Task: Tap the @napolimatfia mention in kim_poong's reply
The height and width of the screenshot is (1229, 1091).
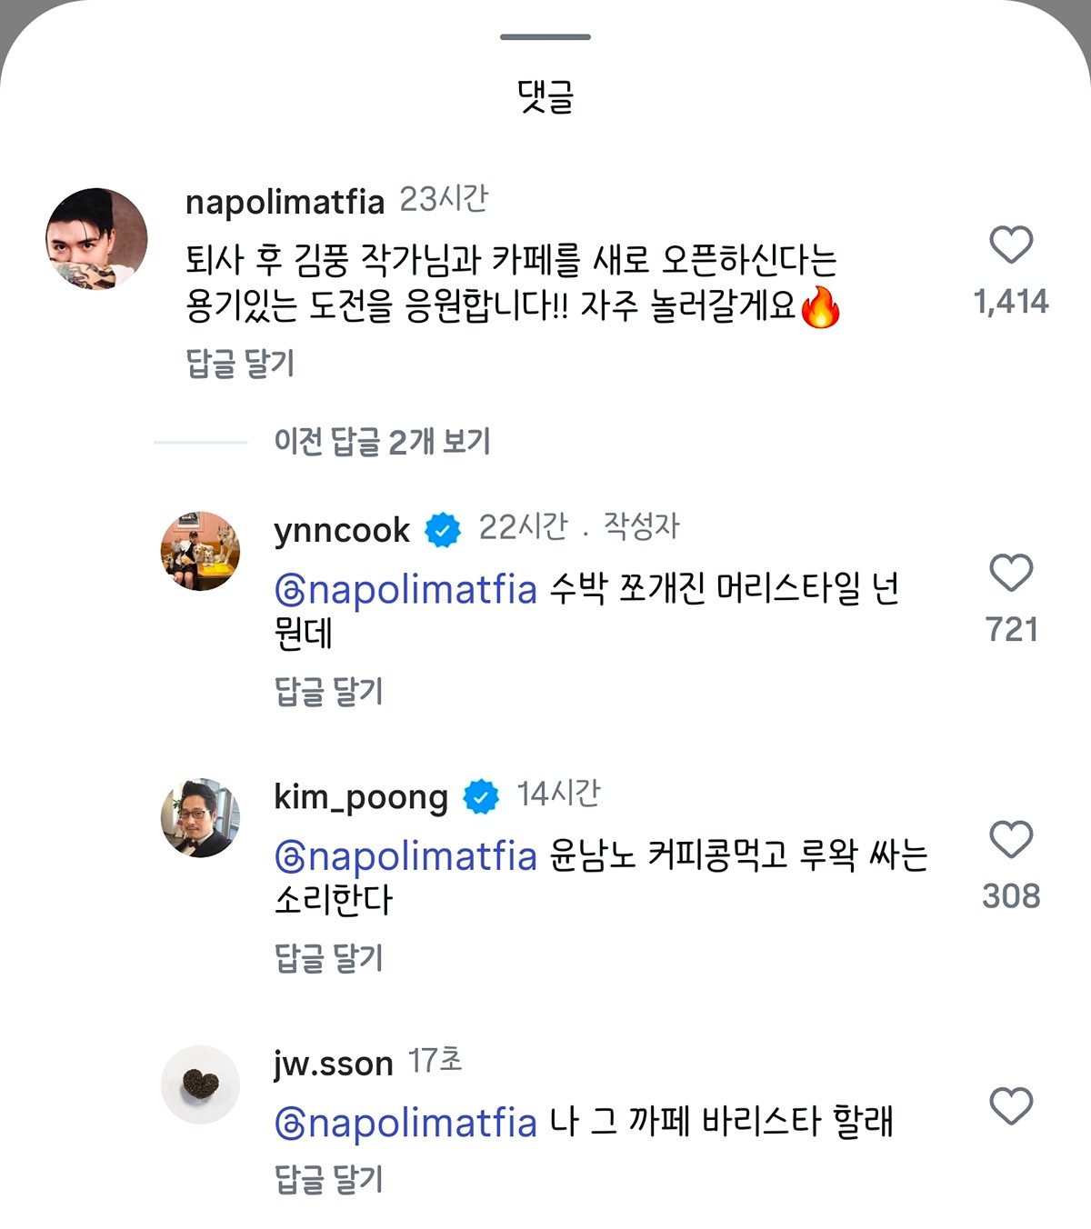Action: tap(406, 856)
